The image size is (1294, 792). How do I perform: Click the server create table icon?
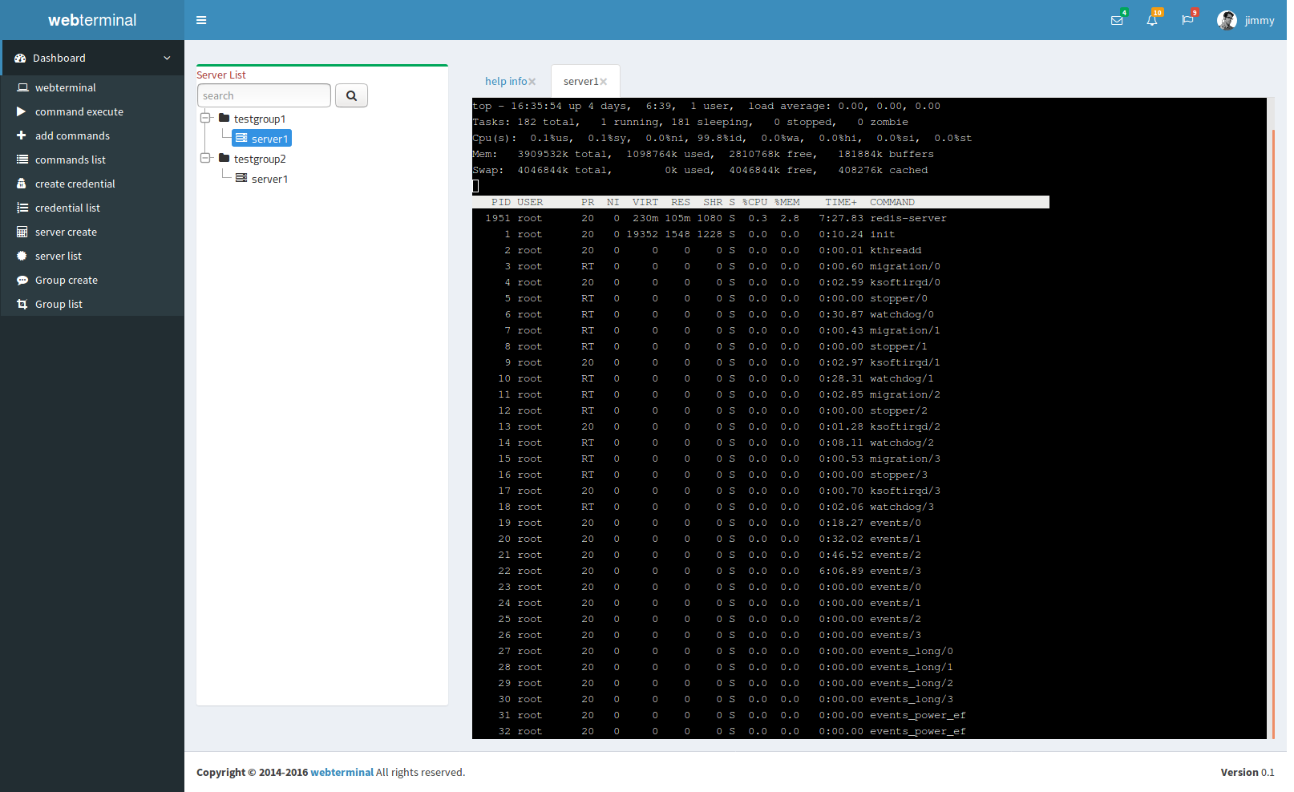pyautogui.click(x=22, y=232)
